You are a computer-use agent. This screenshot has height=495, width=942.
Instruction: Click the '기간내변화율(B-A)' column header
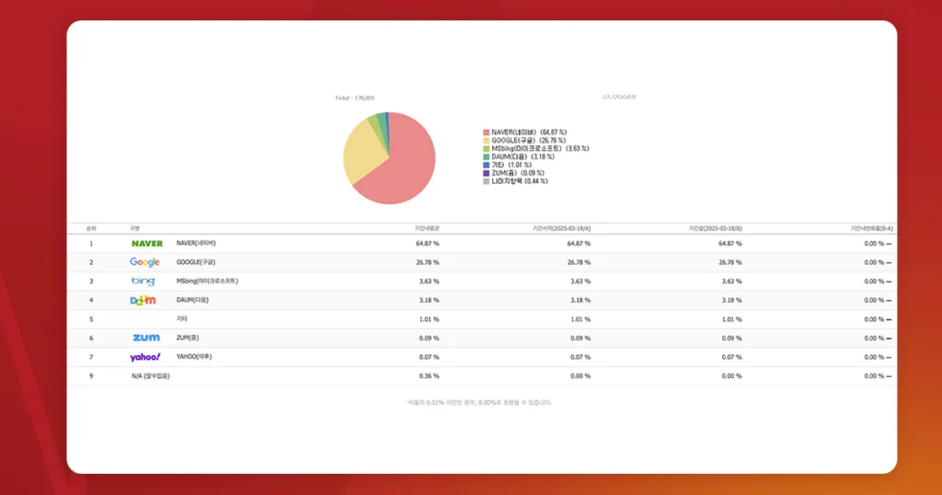pyautogui.click(x=872, y=228)
